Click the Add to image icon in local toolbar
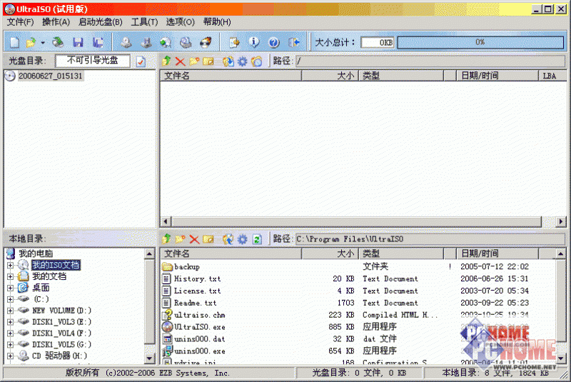This screenshot has height=382, width=571. click(x=228, y=239)
